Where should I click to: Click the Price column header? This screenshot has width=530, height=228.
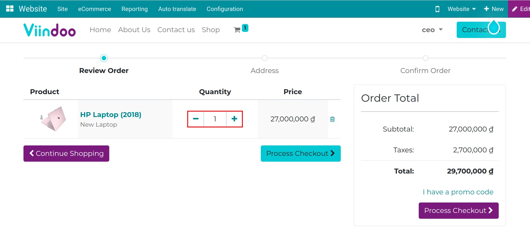point(293,92)
